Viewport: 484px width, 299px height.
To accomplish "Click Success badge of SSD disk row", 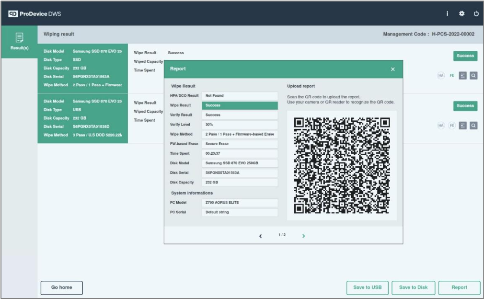I will pyautogui.click(x=465, y=56).
